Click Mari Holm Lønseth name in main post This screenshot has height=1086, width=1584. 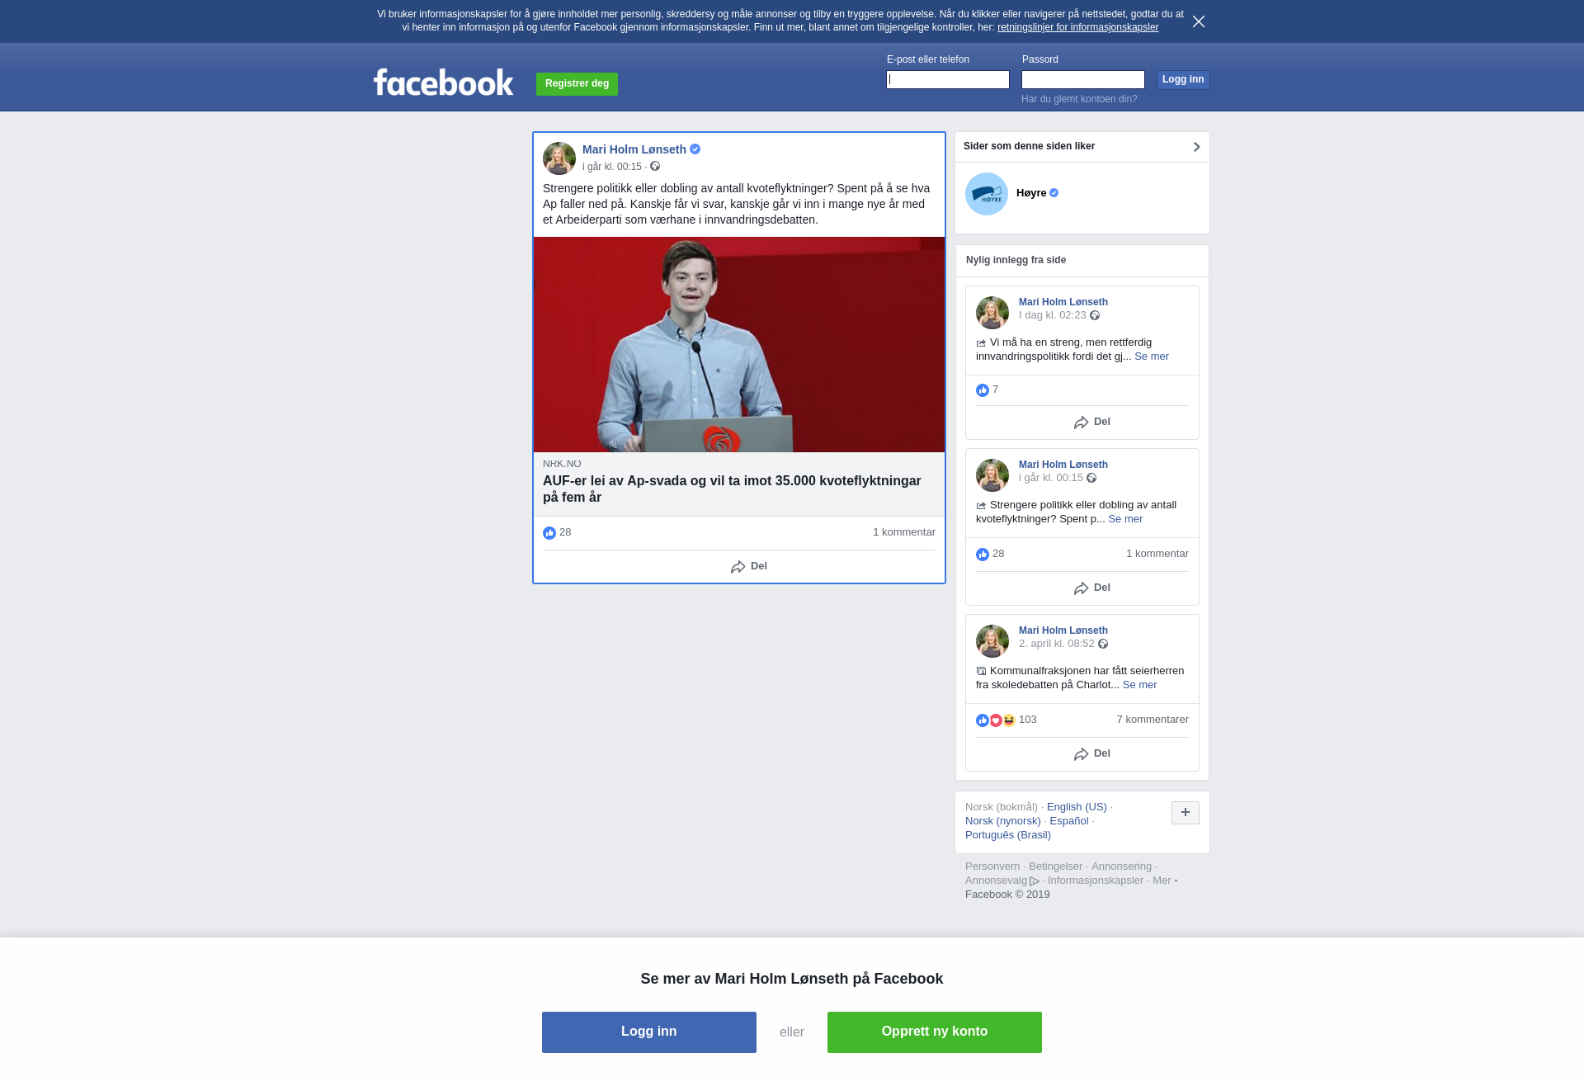click(x=634, y=149)
